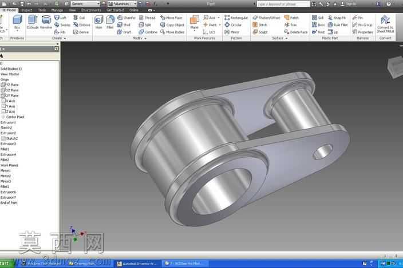
Task: Select the Extrude tool in the ribbon
Action: 33,22
